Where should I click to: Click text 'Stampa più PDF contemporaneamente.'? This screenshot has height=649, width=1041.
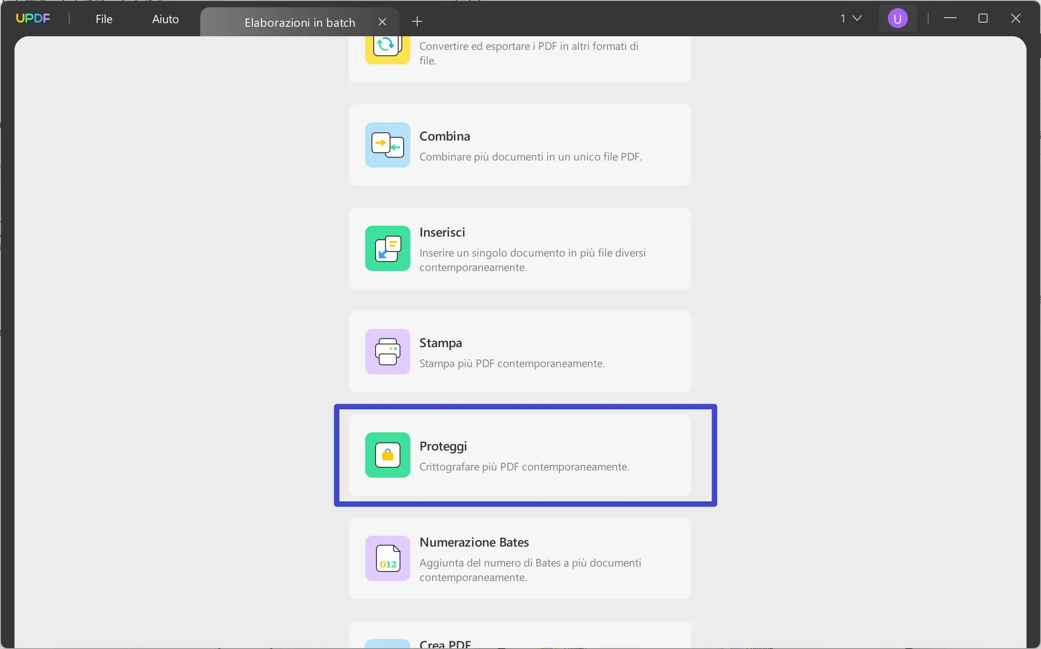coord(512,363)
